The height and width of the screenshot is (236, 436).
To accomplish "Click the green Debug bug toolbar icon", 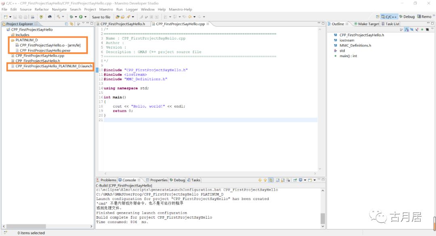I will point(71,17).
